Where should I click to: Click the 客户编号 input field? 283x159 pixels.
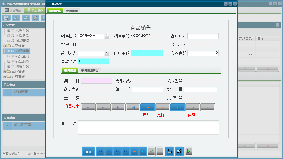[203, 36]
